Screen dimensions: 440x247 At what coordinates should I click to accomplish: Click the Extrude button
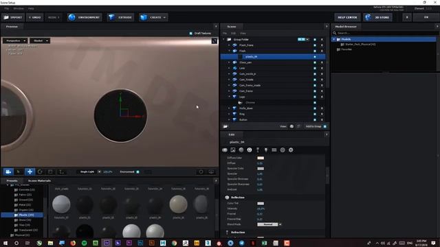pos(120,17)
